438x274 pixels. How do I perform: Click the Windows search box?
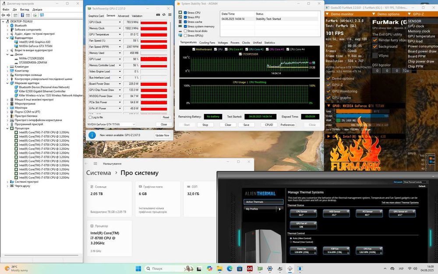coord(169,269)
